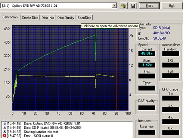Open the ScanDisc tab

click(x=84, y=18)
